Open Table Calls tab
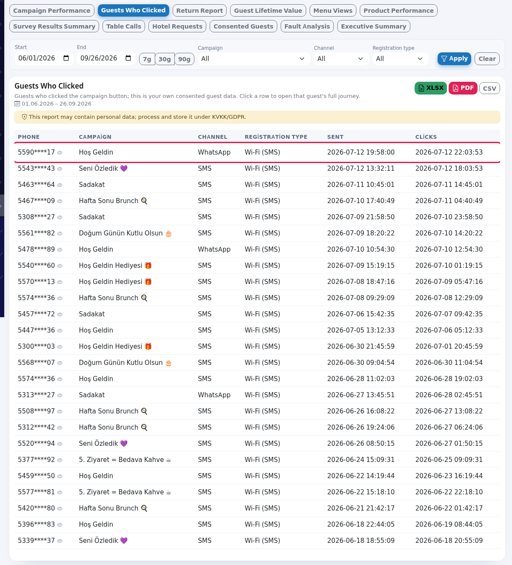The image size is (512, 565). click(x=124, y=26)
